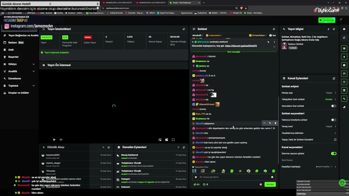This screenshot has width=349, height=196.
Task: Reply to Marell1's selaaamm message
Action: [264, 123]
